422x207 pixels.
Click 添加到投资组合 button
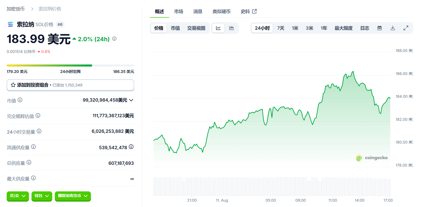(x=70, y=85)
